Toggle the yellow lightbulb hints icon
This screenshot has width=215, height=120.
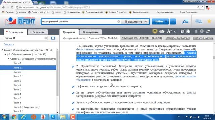[x=155, y=31]
